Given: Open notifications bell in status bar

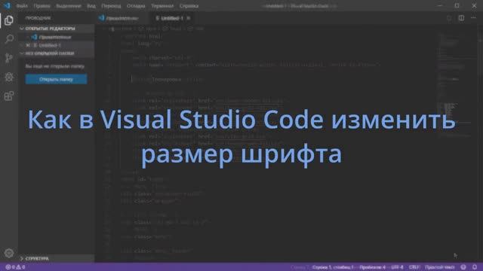Looking at the screenshot, I should [x=475, y=267].
